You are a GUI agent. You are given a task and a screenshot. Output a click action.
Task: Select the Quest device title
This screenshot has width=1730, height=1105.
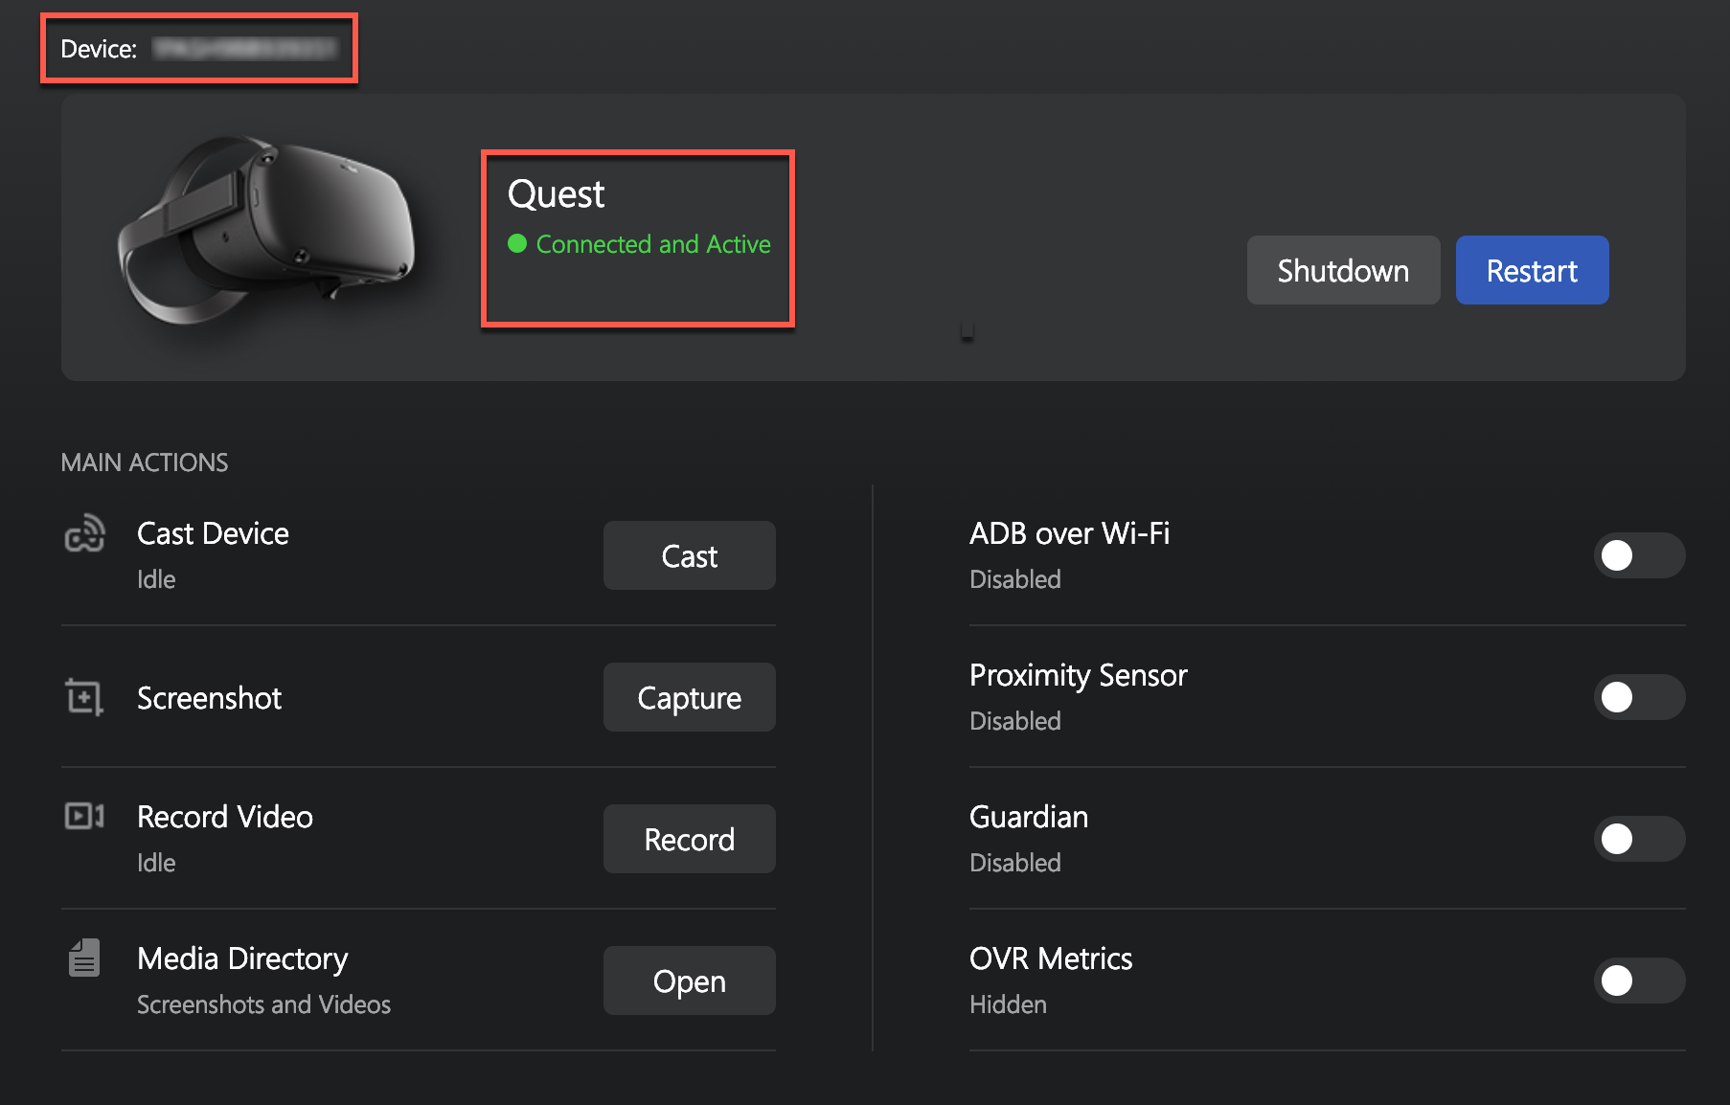pos(556,192)
